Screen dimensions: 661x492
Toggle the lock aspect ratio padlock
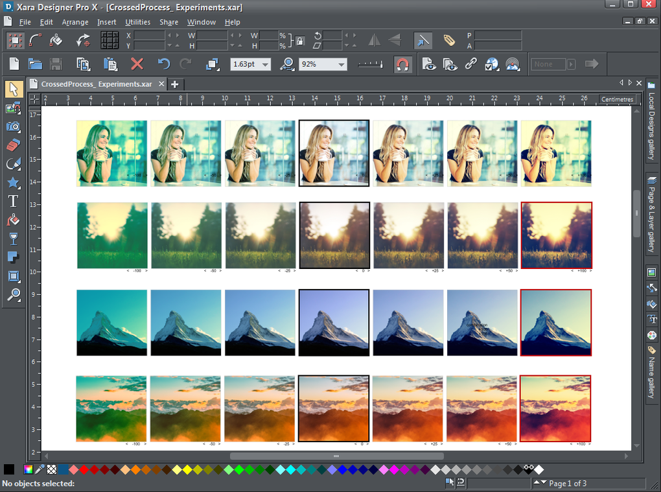pos(299,41)
